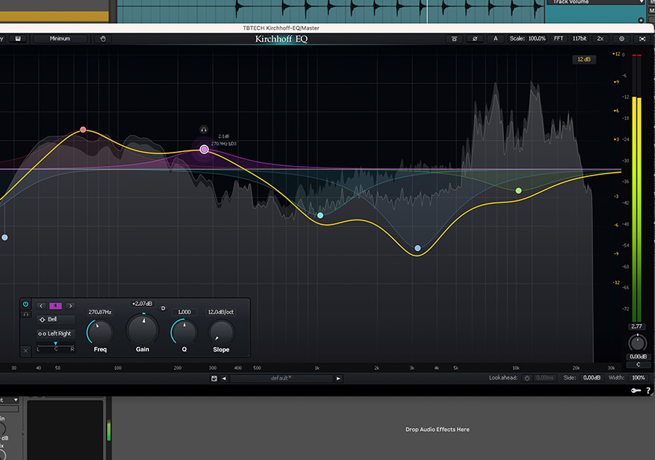The height and width of the screenshot is (460, 655).
Task: Toggle the Lookahead power button
Action: pyautogui.click(x=527, y=378)
